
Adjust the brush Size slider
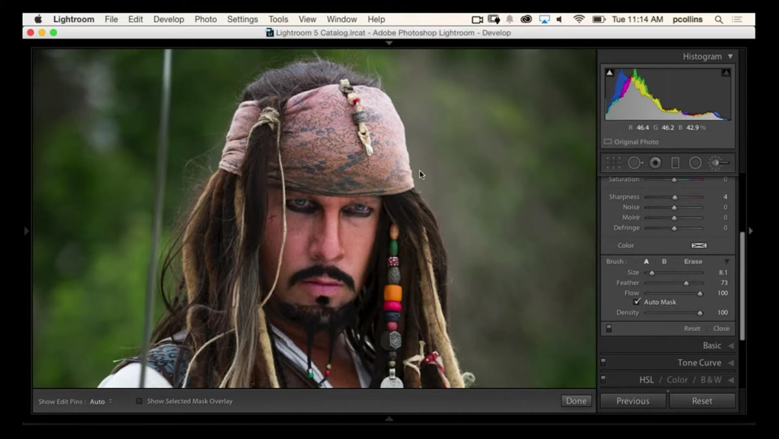click(674, 273)
